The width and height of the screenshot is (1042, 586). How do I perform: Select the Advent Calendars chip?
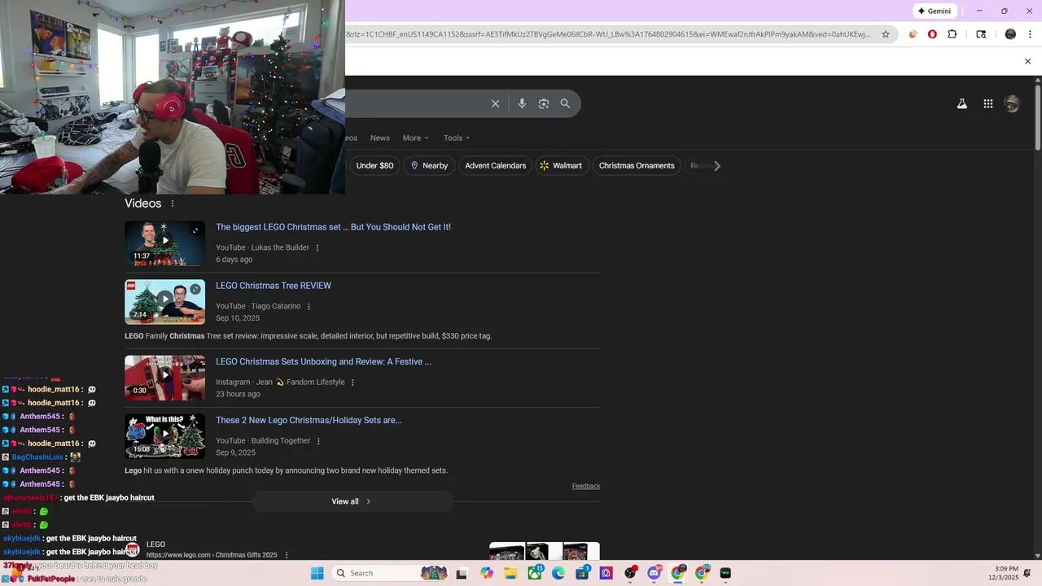(x=496, y=165)
